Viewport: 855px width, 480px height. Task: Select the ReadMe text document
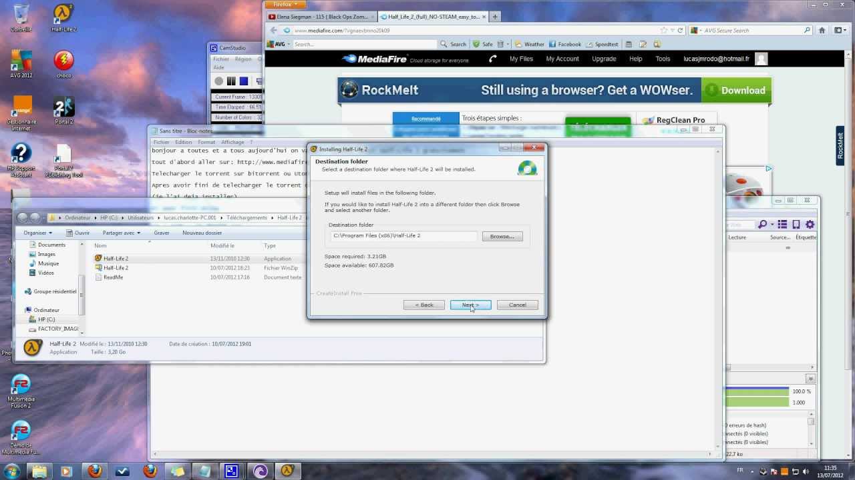[200, 277]
